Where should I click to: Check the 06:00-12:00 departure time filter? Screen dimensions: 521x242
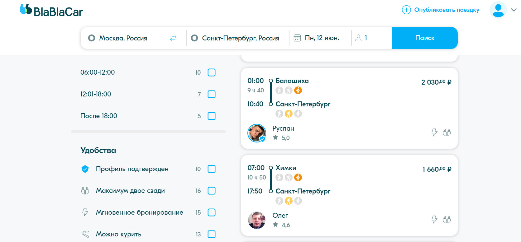[x=212, y=72]
